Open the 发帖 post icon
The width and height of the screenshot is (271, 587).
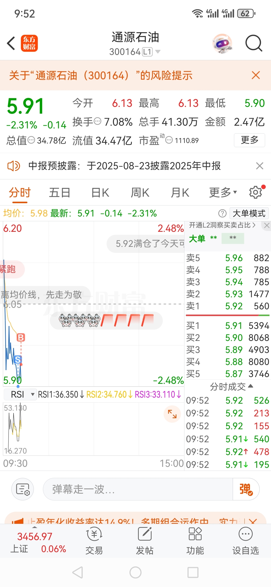pos(145,540)
